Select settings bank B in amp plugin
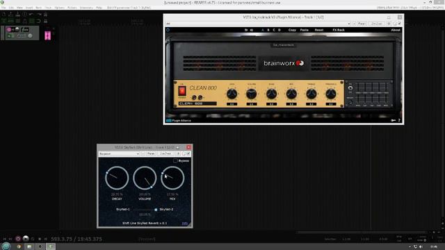Viewport: 445px width, 250px height. click(268, 30)
